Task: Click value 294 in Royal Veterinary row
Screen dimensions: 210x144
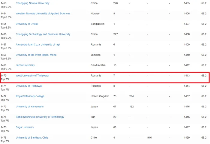Action: click(131, 96)
